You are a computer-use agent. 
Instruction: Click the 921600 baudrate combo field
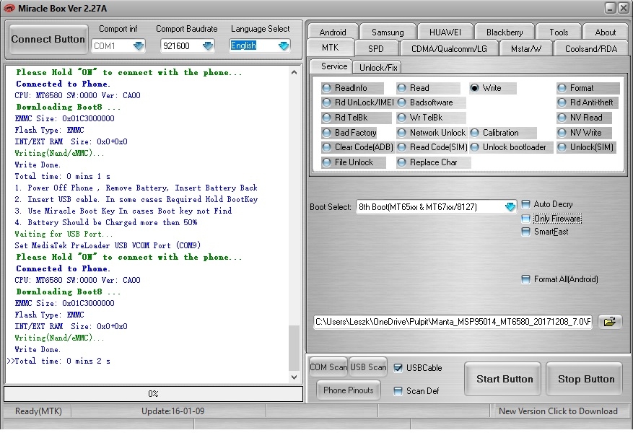188,46
